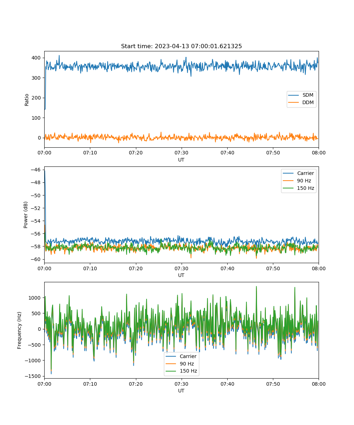This screenshot has height=425, width=354.
Task: Click the −54 tick on Power axis
Action: (36, 221)
